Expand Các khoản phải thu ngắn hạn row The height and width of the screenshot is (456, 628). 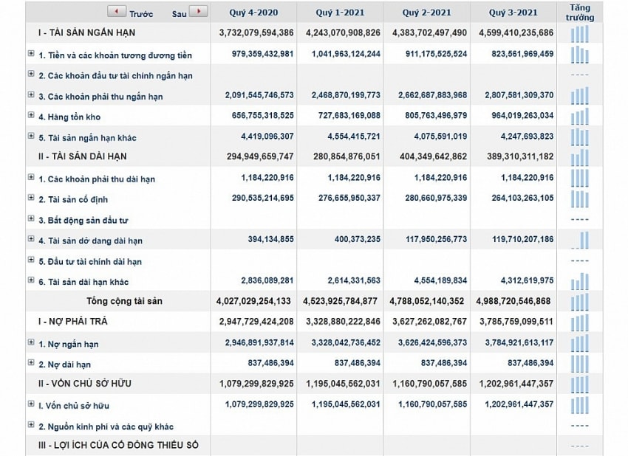[x=31, y=95]
